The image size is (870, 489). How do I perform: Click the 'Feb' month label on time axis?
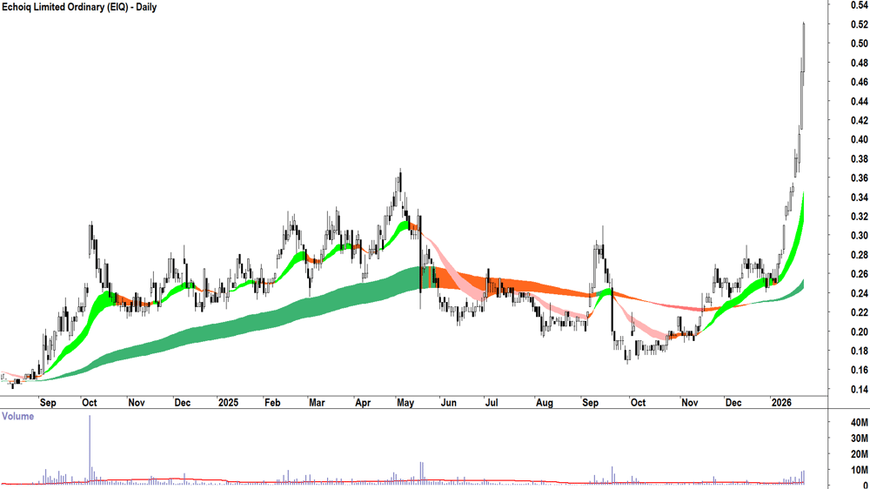271,403
